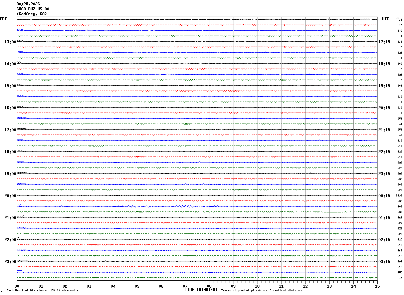
Task: Click the (Godfrey, GA) location text
Action: pos(32,14)
